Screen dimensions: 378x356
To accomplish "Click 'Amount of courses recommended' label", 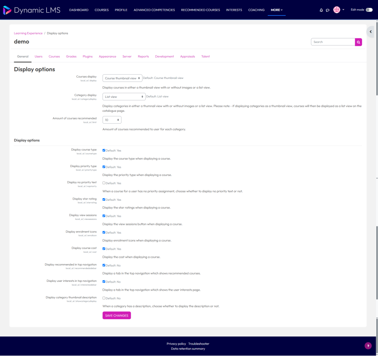I will [x=75, y=118].
